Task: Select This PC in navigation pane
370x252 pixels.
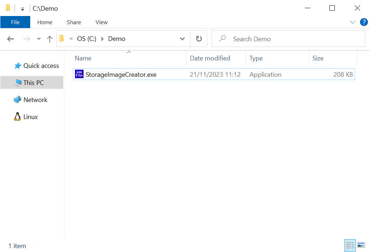Action: click(x=33, y=83)
